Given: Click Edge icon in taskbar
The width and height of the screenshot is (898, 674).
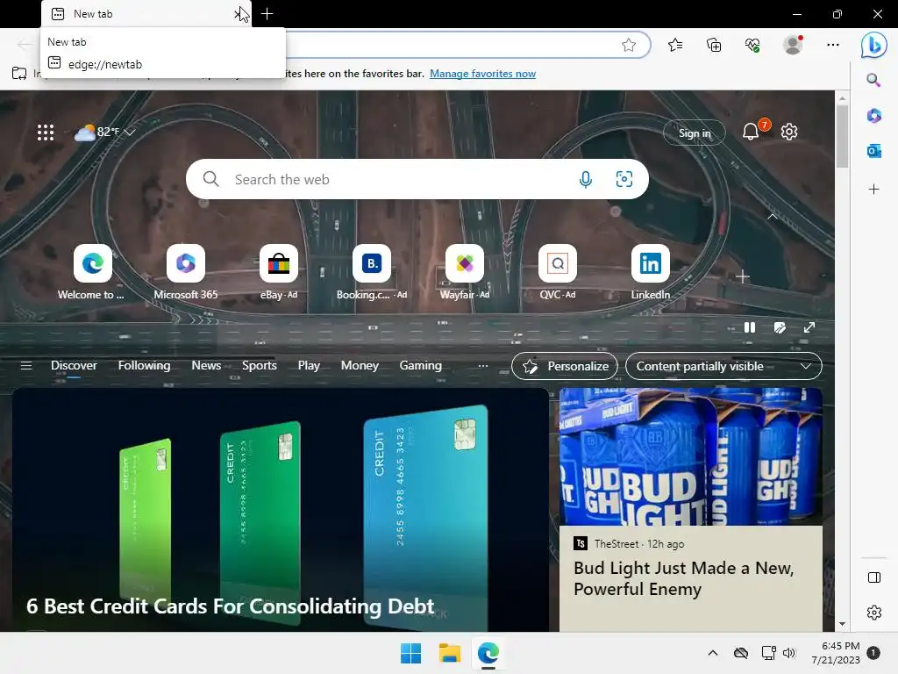Looking at the screenshot, I should click(488, 653).
